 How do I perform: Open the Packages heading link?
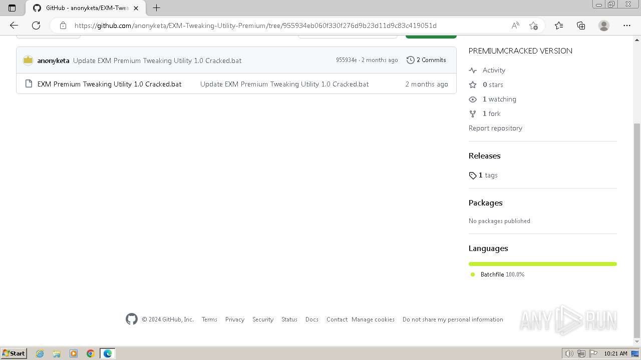click(485, 202)
